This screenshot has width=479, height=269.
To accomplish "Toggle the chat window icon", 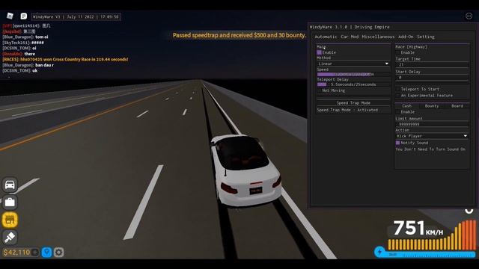I will click(23, 16).
